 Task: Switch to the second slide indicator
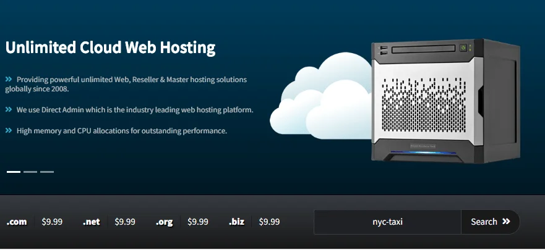pyautogui.click(x=30, y=172)
